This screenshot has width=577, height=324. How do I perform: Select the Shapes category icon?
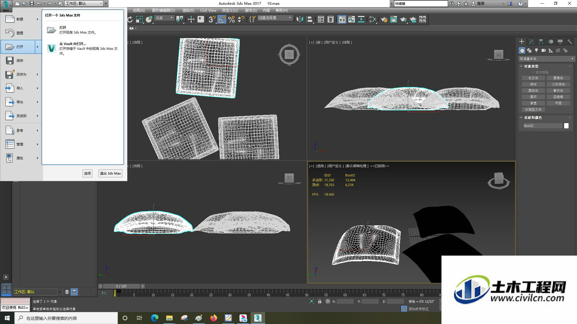click(529, 50)
